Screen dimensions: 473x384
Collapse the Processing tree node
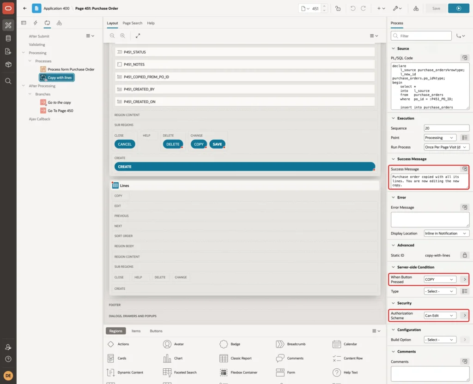[x=23, y=53]
